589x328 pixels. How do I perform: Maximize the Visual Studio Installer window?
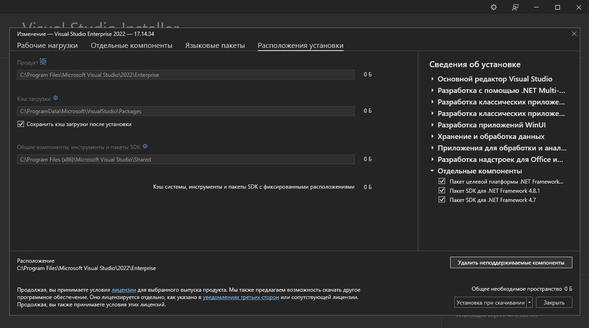pos(558,7)
